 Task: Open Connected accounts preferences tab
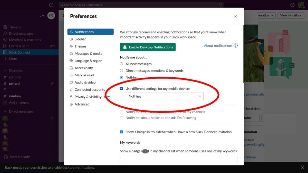point(91,89)
